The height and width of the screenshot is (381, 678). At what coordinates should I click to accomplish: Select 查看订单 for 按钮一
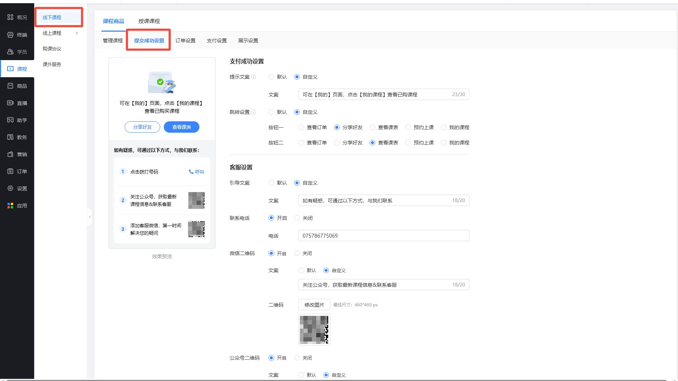click(301, 127)
